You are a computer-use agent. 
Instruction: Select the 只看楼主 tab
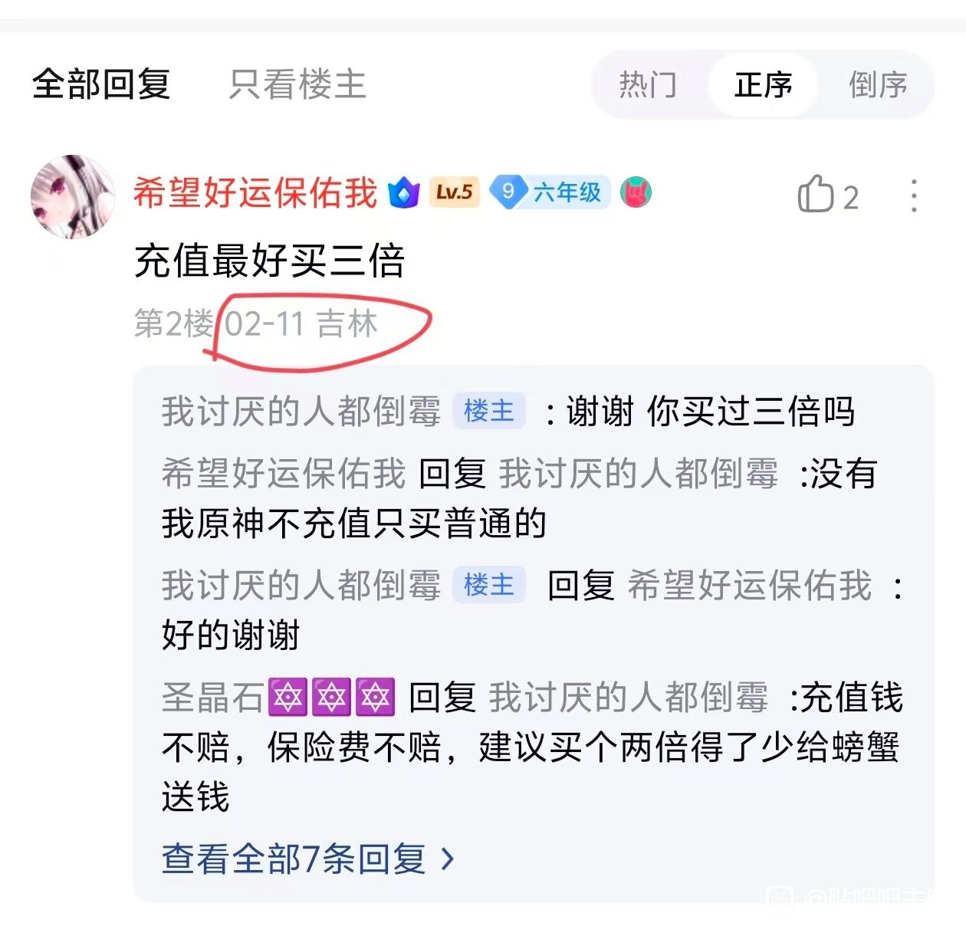297,84
